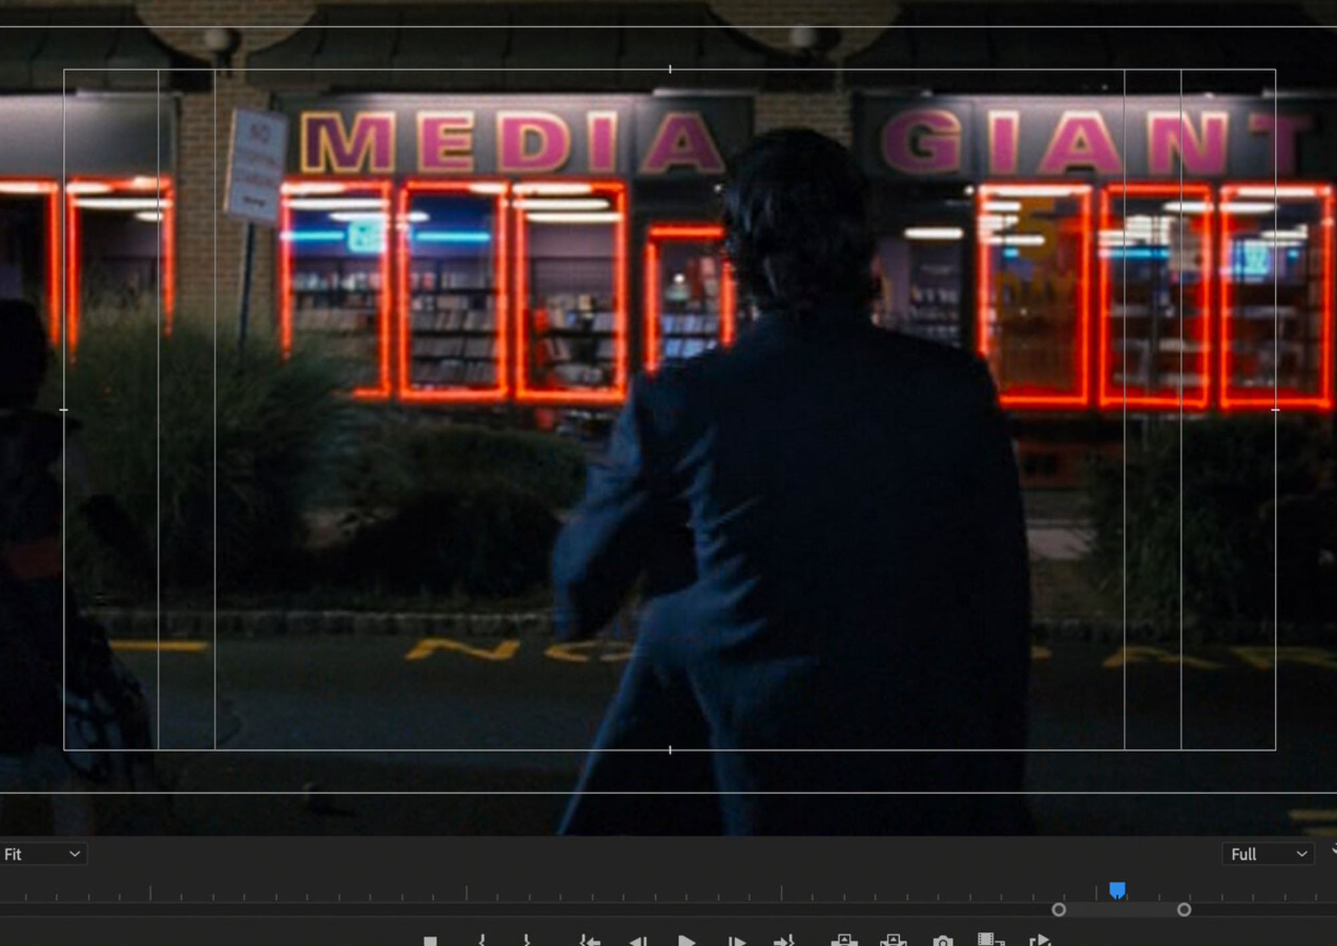The width and height of the screenshot is (1337, 946).
Task: Click the rightmost transport icon with arrow
Action: [1040, 941]
